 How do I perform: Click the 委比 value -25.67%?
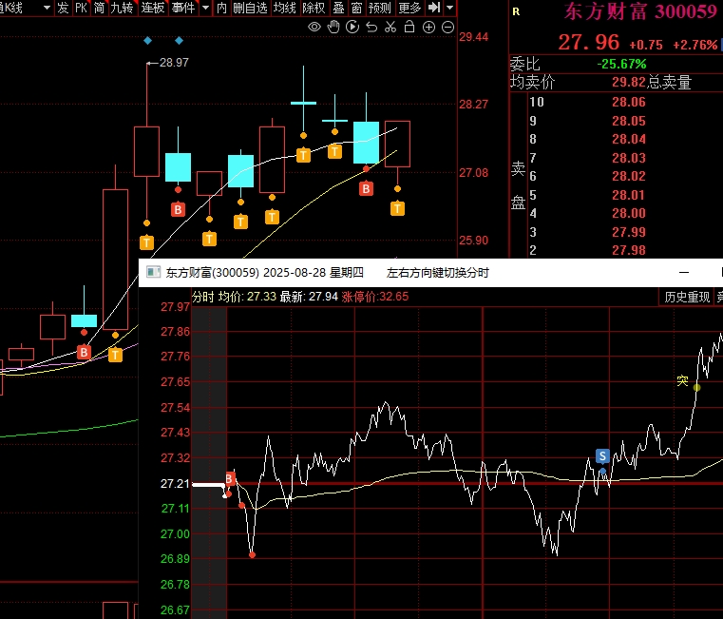621,64
